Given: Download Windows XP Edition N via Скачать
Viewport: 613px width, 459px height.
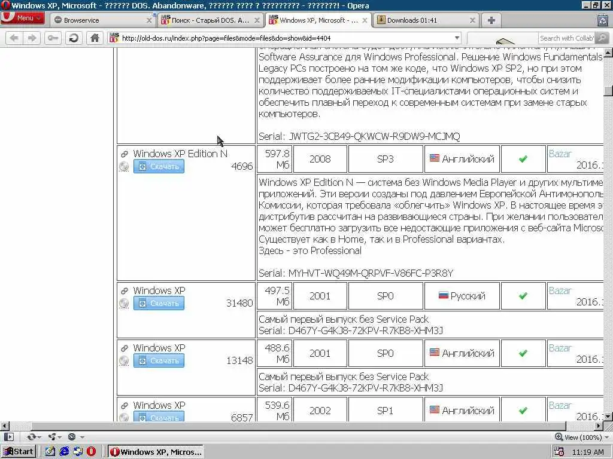Looking at the screenshot, I should tap(159, 167).
